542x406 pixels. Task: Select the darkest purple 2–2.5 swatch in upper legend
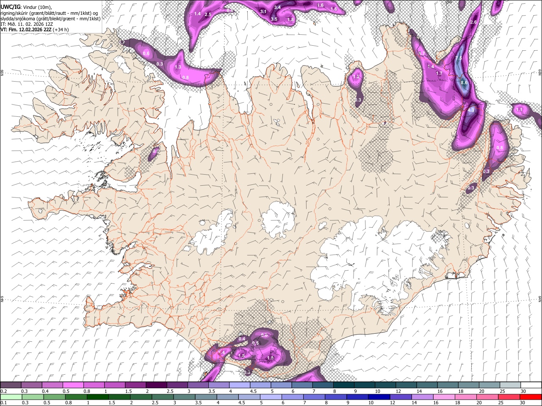tap(156, 385)
